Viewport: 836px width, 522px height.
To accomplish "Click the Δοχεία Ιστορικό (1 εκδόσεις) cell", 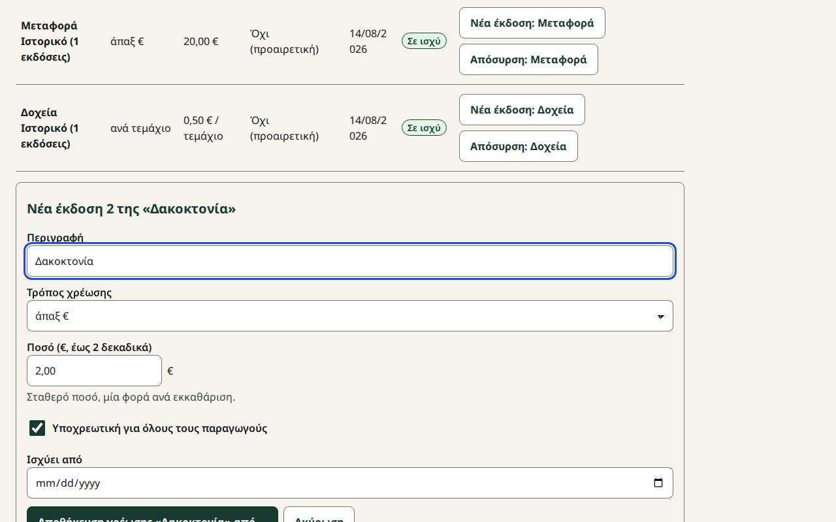I will click(x=50, y=128).
